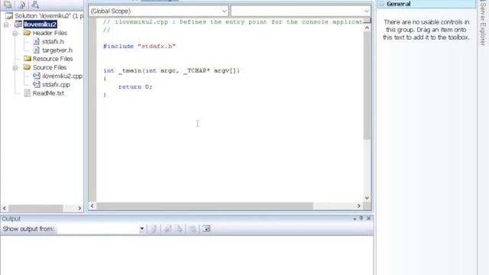The width and height of the screenshot is (489, 275).
Task: Select the Resource Files folder
Action: point(53,59)
